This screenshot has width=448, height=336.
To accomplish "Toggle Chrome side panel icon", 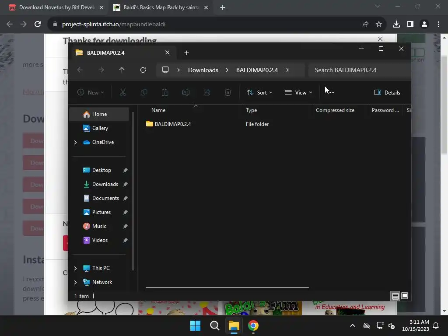I will (x=410, y=24).
